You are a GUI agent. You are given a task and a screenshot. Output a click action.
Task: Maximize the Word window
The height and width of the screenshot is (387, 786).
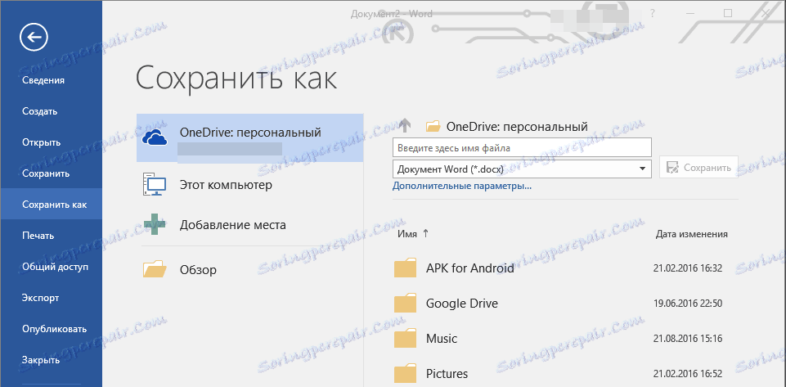pos(728,13)
